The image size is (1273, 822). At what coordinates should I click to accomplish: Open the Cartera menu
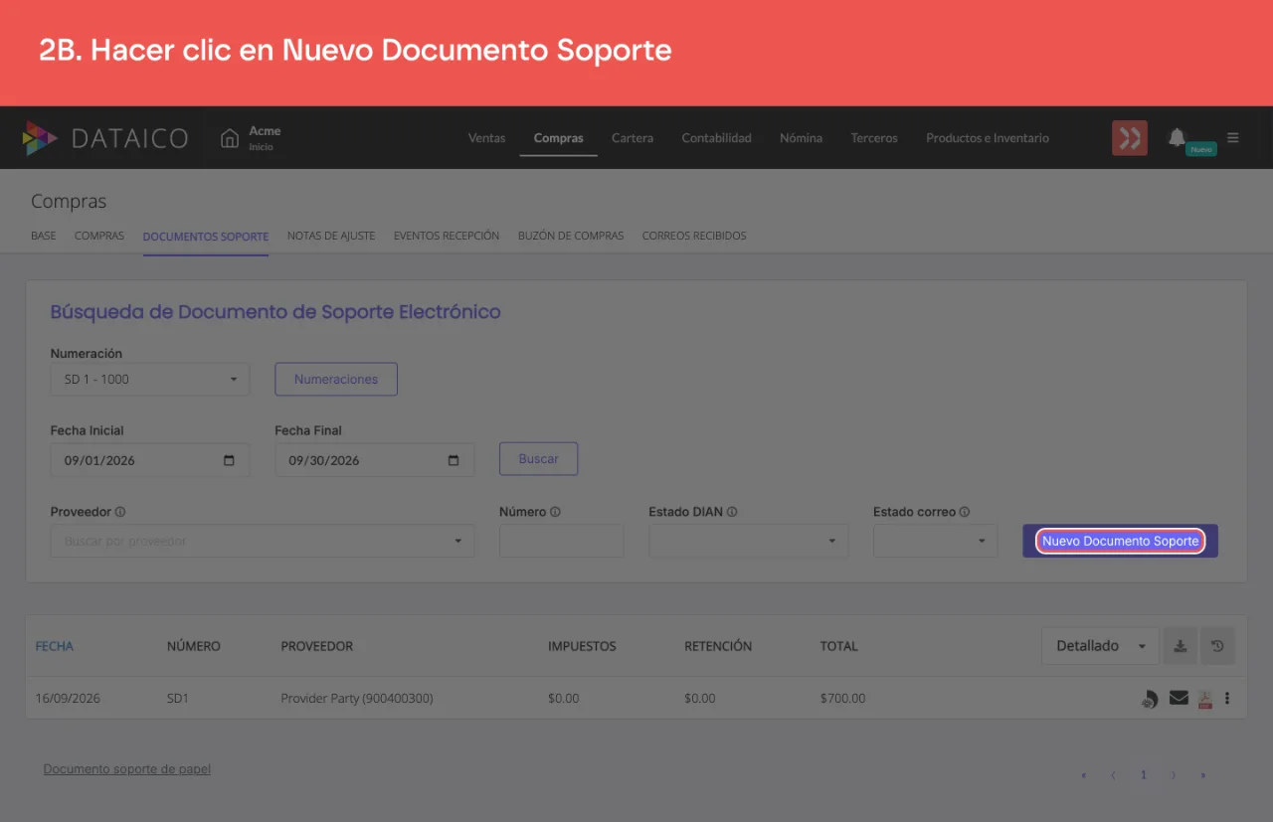tap(633, 138)
